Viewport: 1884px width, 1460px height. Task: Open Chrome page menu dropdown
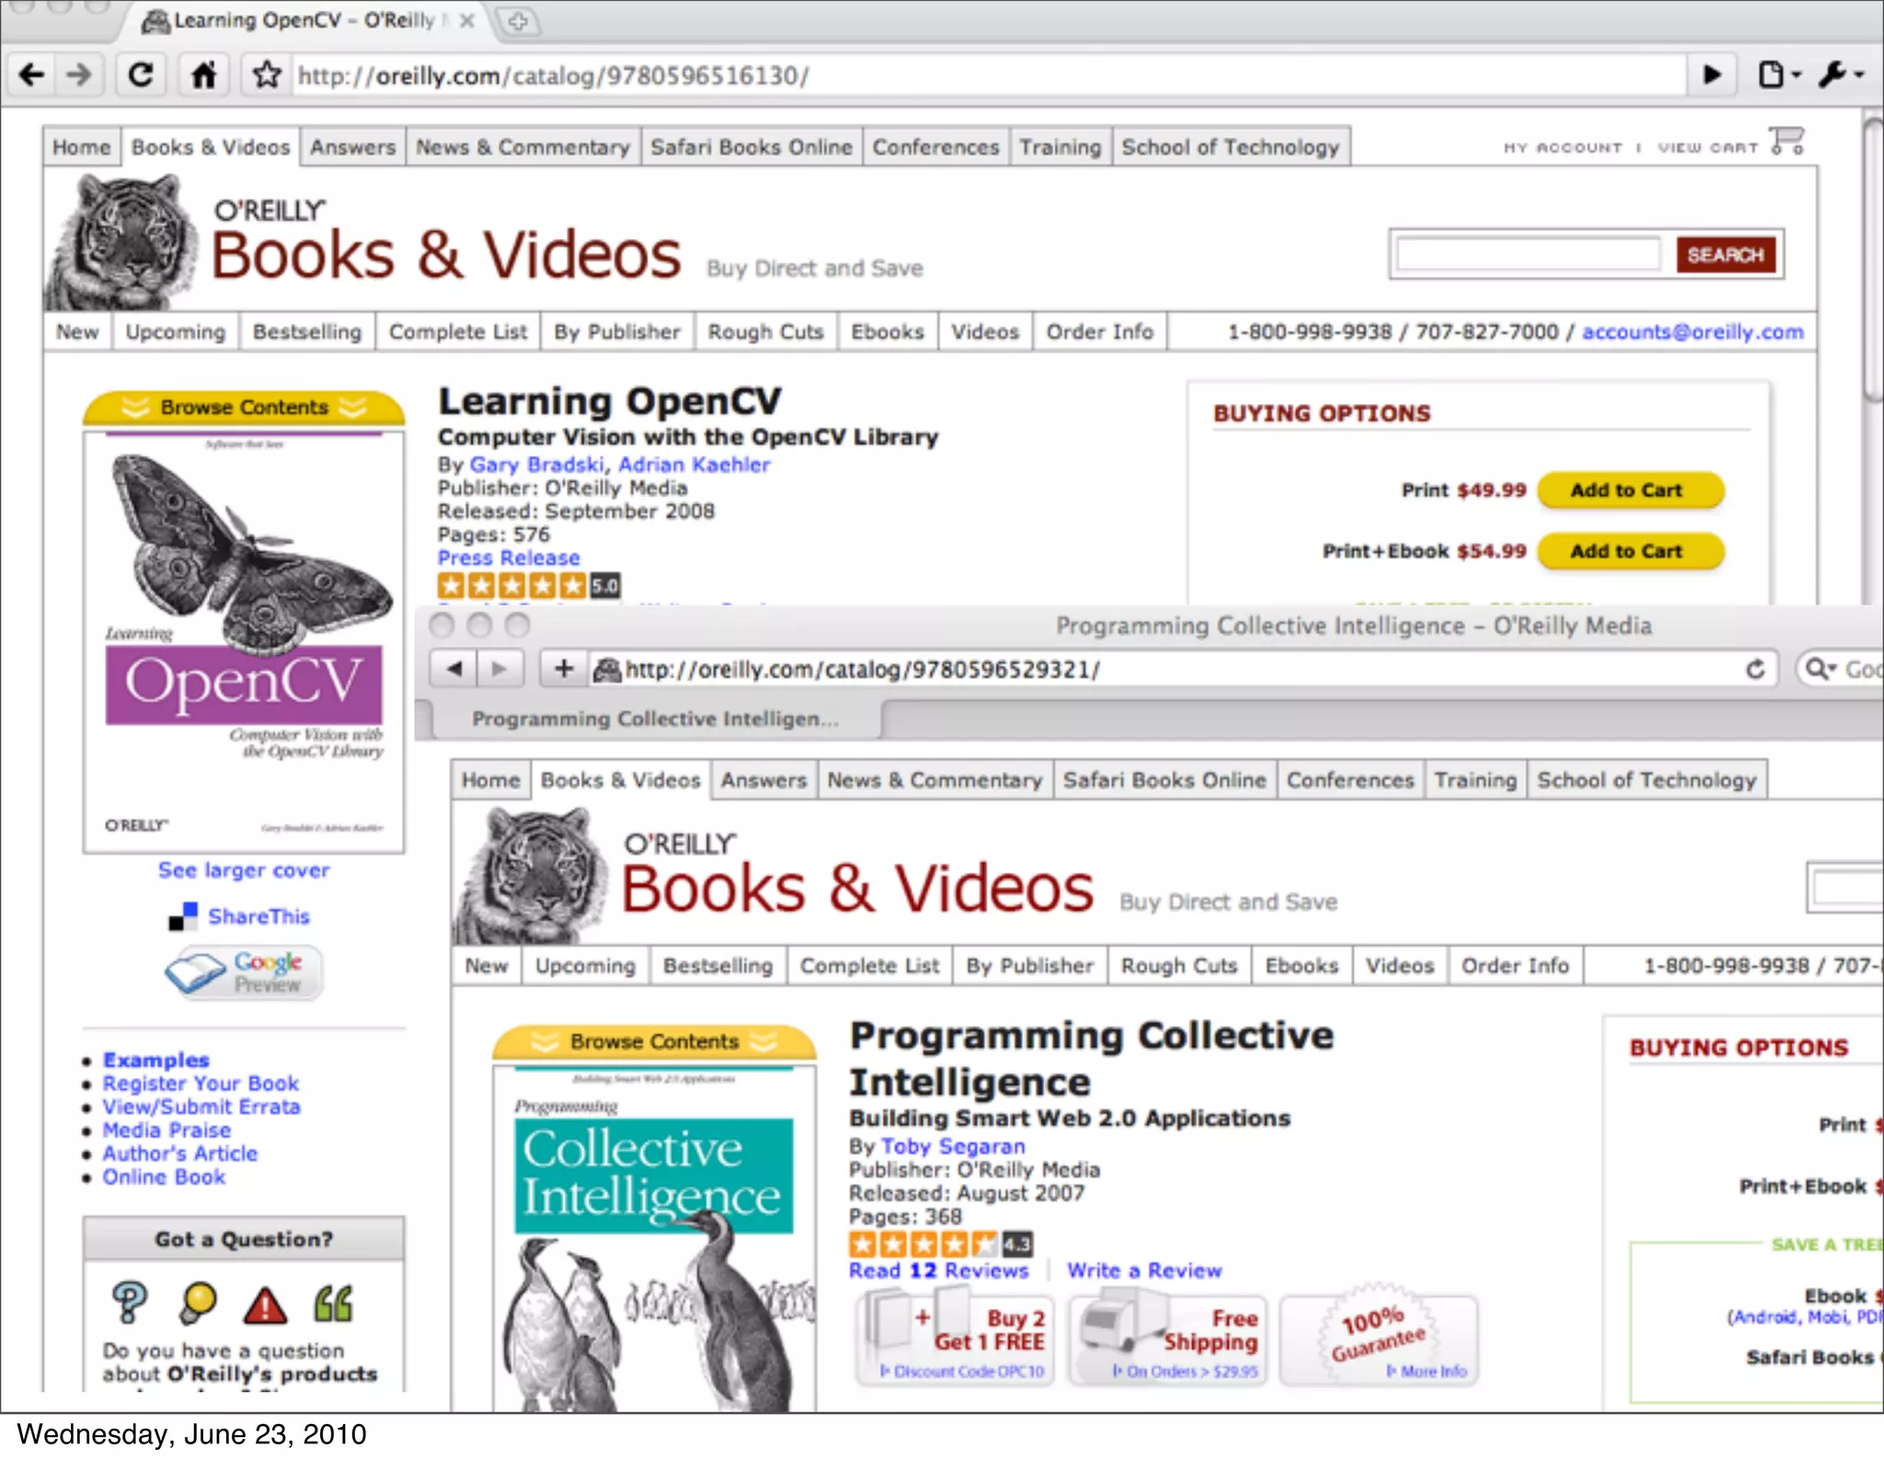coord(1778,75)
